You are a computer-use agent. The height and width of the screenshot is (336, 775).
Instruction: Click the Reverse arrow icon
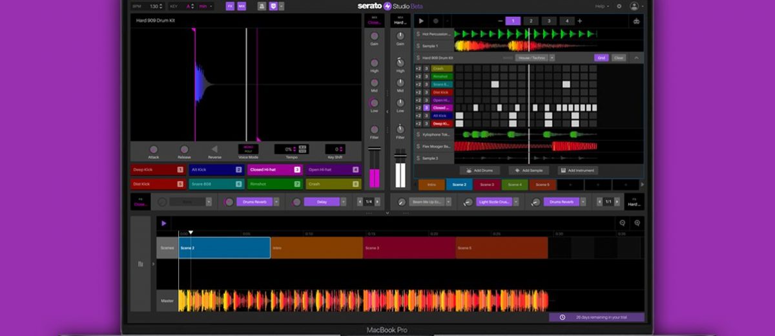coord(214,149)
